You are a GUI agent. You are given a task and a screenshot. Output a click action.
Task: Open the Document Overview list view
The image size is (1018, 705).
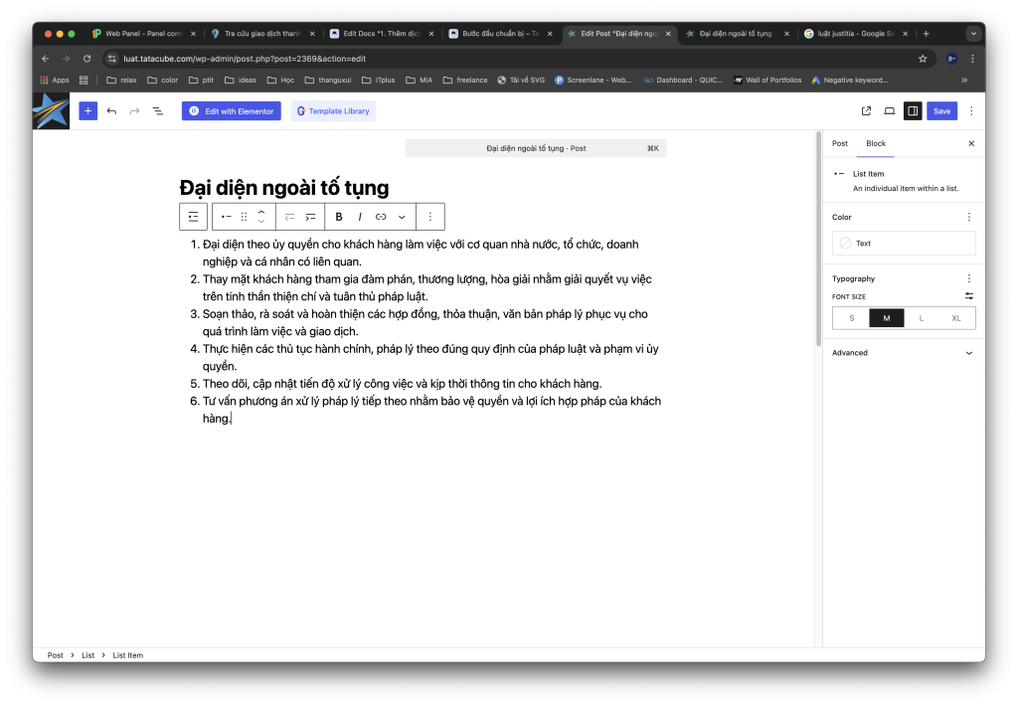pos(157,111)
